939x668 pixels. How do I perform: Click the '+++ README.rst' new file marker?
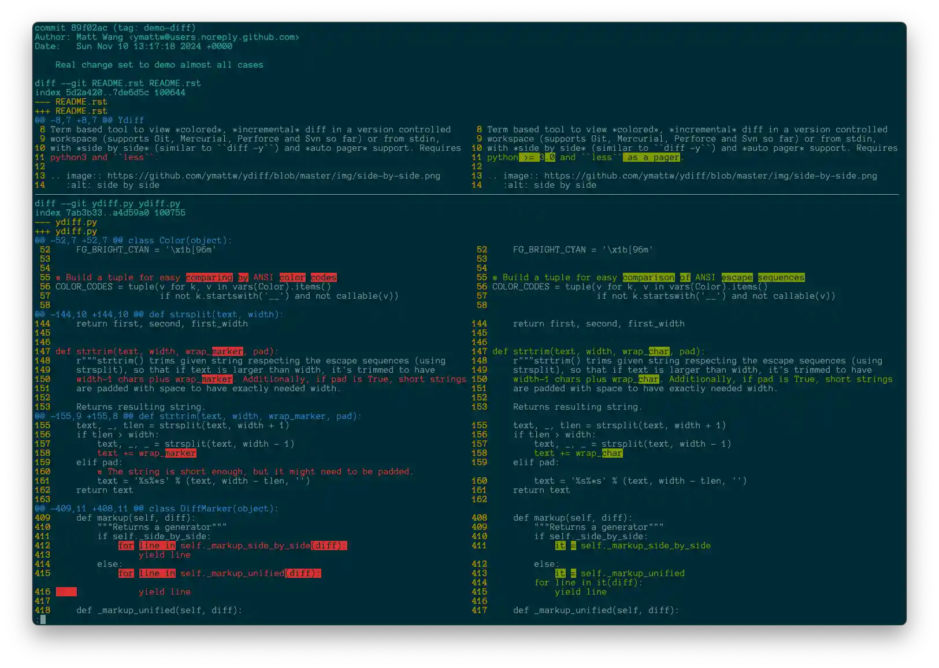[71, 111]
